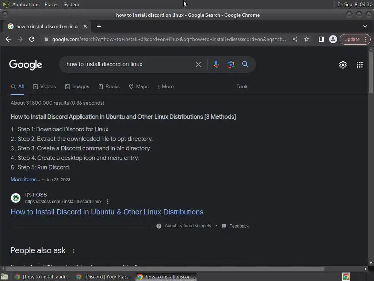374x281 pixels.
Task: Click the forward navigation arrow
Action: pyautogui.click(x=20, y=39)
